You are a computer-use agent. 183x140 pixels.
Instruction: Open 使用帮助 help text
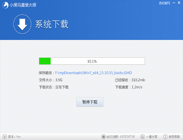click(x=174, y=137)
